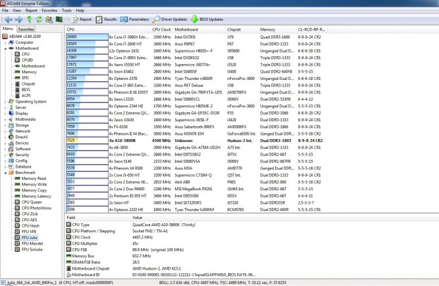Expand the Storage tree node
Viewport: 439px width, 286px height.
pos(5,126)
